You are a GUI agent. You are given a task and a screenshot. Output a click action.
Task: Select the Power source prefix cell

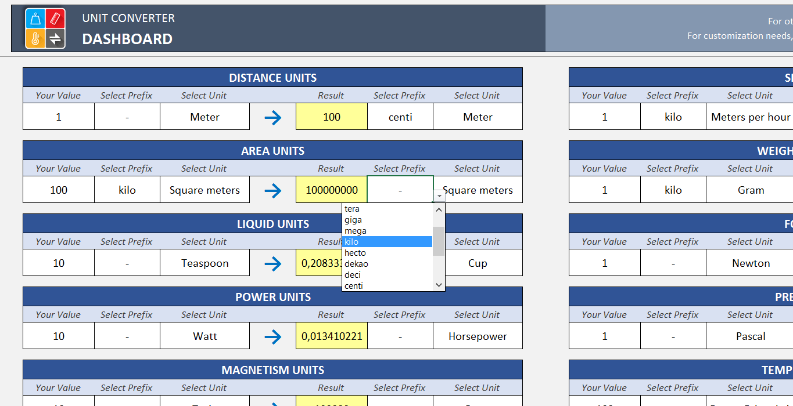127,336
